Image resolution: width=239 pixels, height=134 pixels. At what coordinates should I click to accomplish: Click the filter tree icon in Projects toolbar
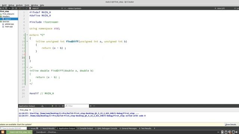(x=6, y=8)
